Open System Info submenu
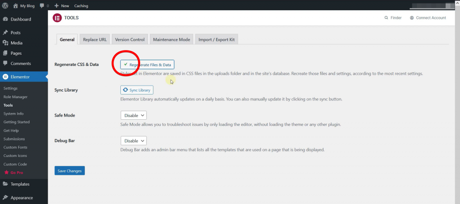 [x=13, y=113]
